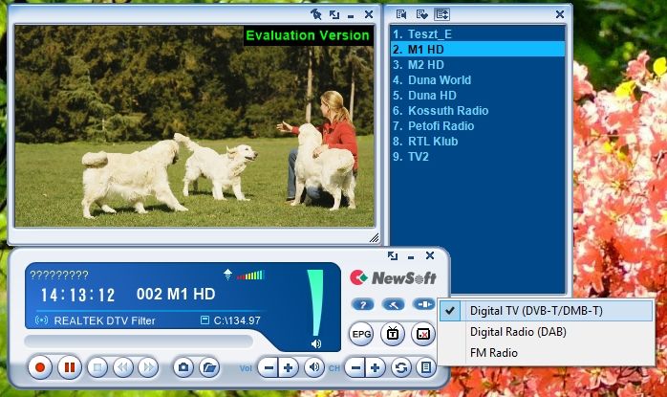Viewport: 667px width, 397px height.
Task: Toggle the channel list panel button
Action: click(426, 367)
